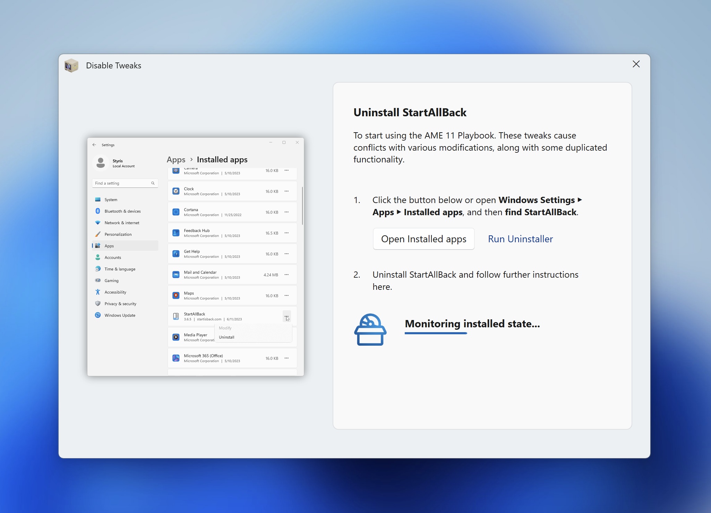Click the 16.5 KB size for Feedback Hub
711x513 pixels.
pos(272,233)
